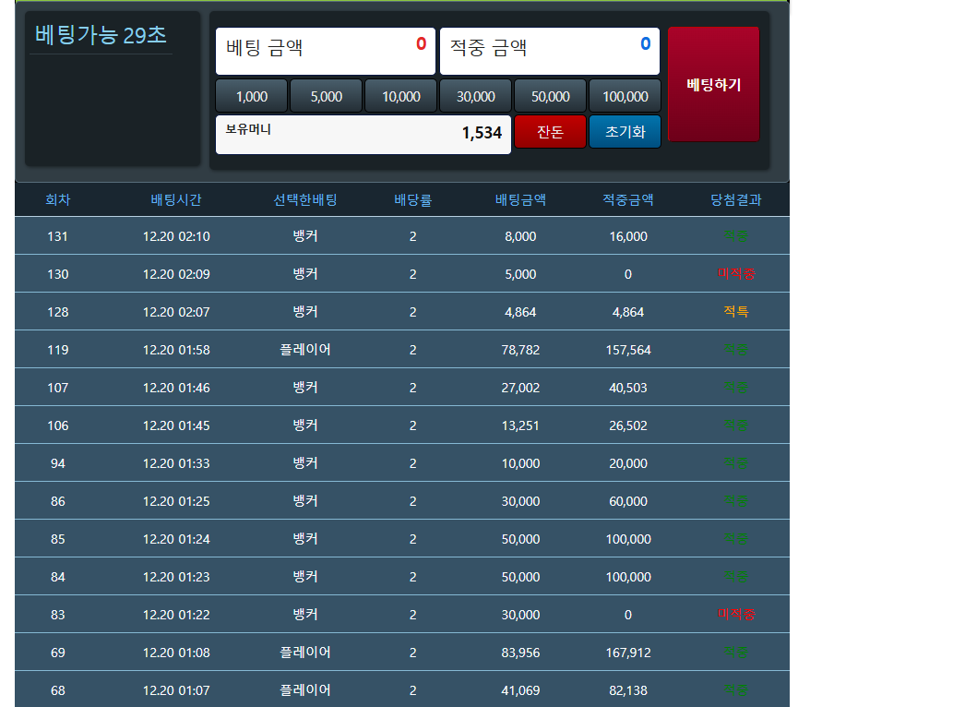Select the 100,000 bet button

(625, 96)
